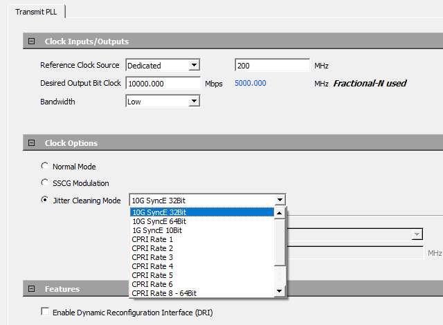Close the Jitter Cleaning Mode dropdown

point(280,201)
